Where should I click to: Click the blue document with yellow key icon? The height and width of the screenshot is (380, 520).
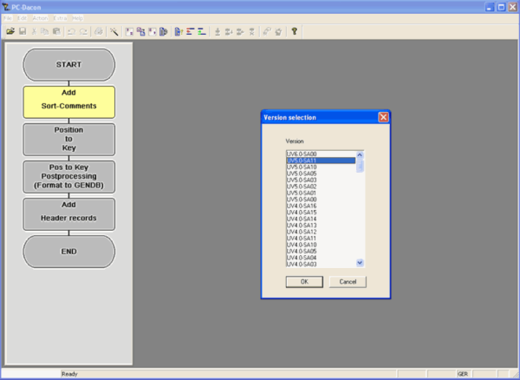(179, 31)
